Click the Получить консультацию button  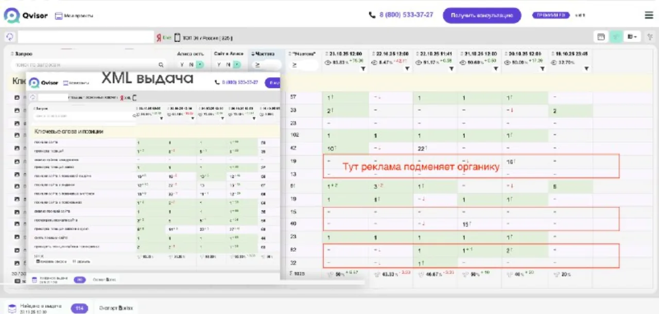click(482, 15)
